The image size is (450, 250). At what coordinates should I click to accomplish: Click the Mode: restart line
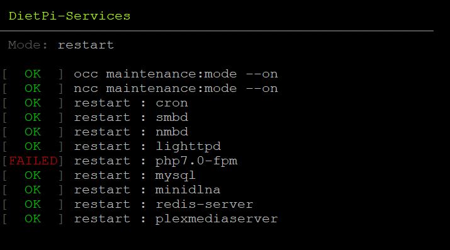pyautogui.click(x=61, y=45)
